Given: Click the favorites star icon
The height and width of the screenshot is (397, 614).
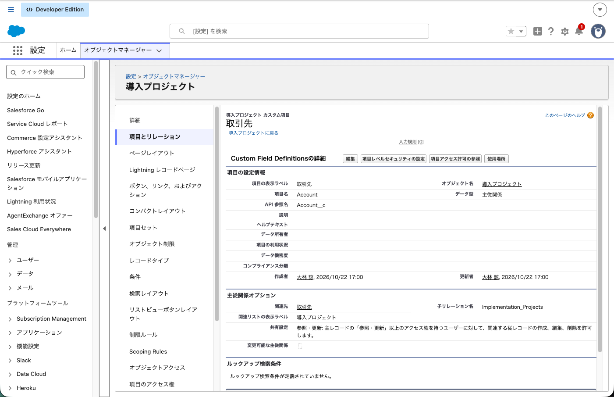Looking at the screenshot, I should [x=511, y=31].
